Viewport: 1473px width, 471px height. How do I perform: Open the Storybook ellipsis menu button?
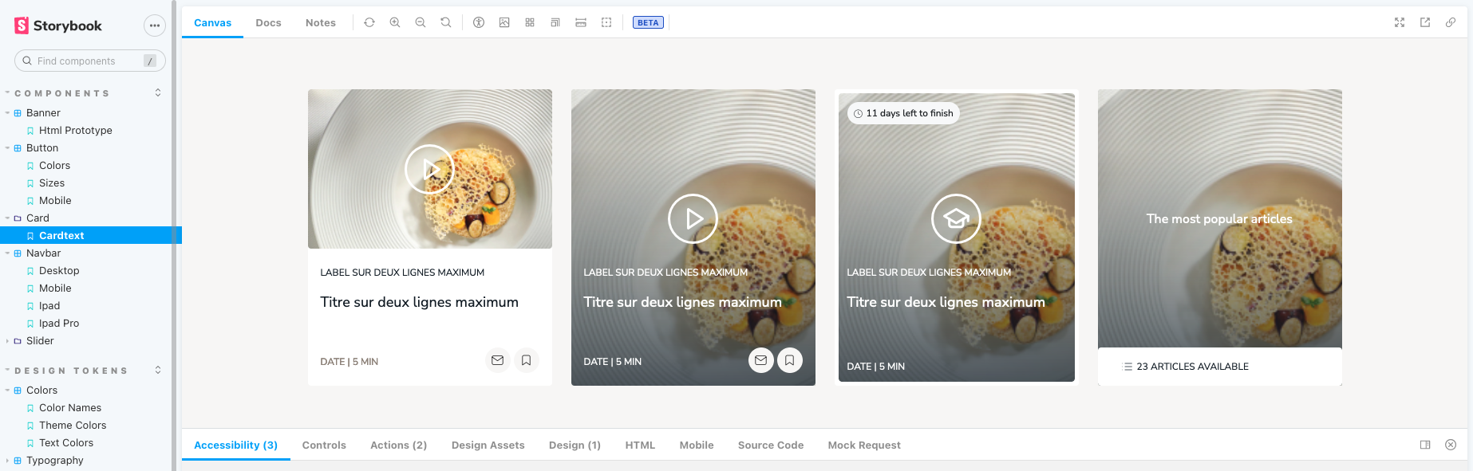(x=155, y=26)
